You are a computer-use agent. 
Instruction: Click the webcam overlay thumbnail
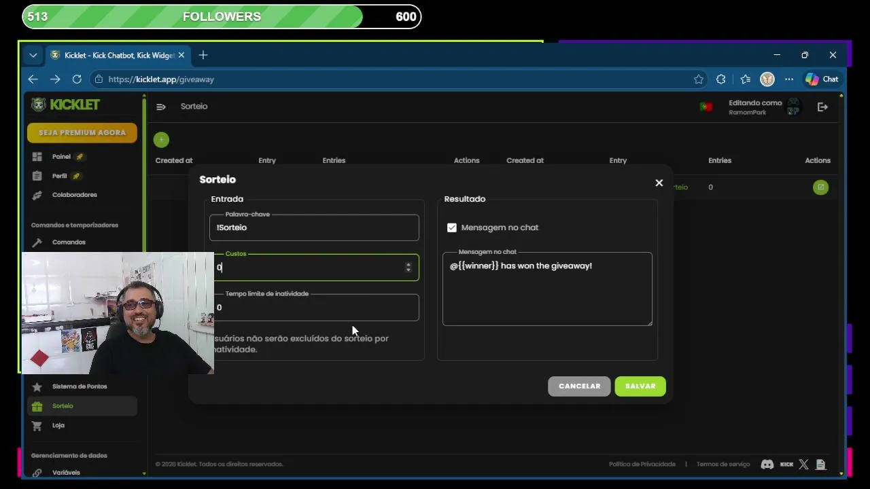click(118, 313)
